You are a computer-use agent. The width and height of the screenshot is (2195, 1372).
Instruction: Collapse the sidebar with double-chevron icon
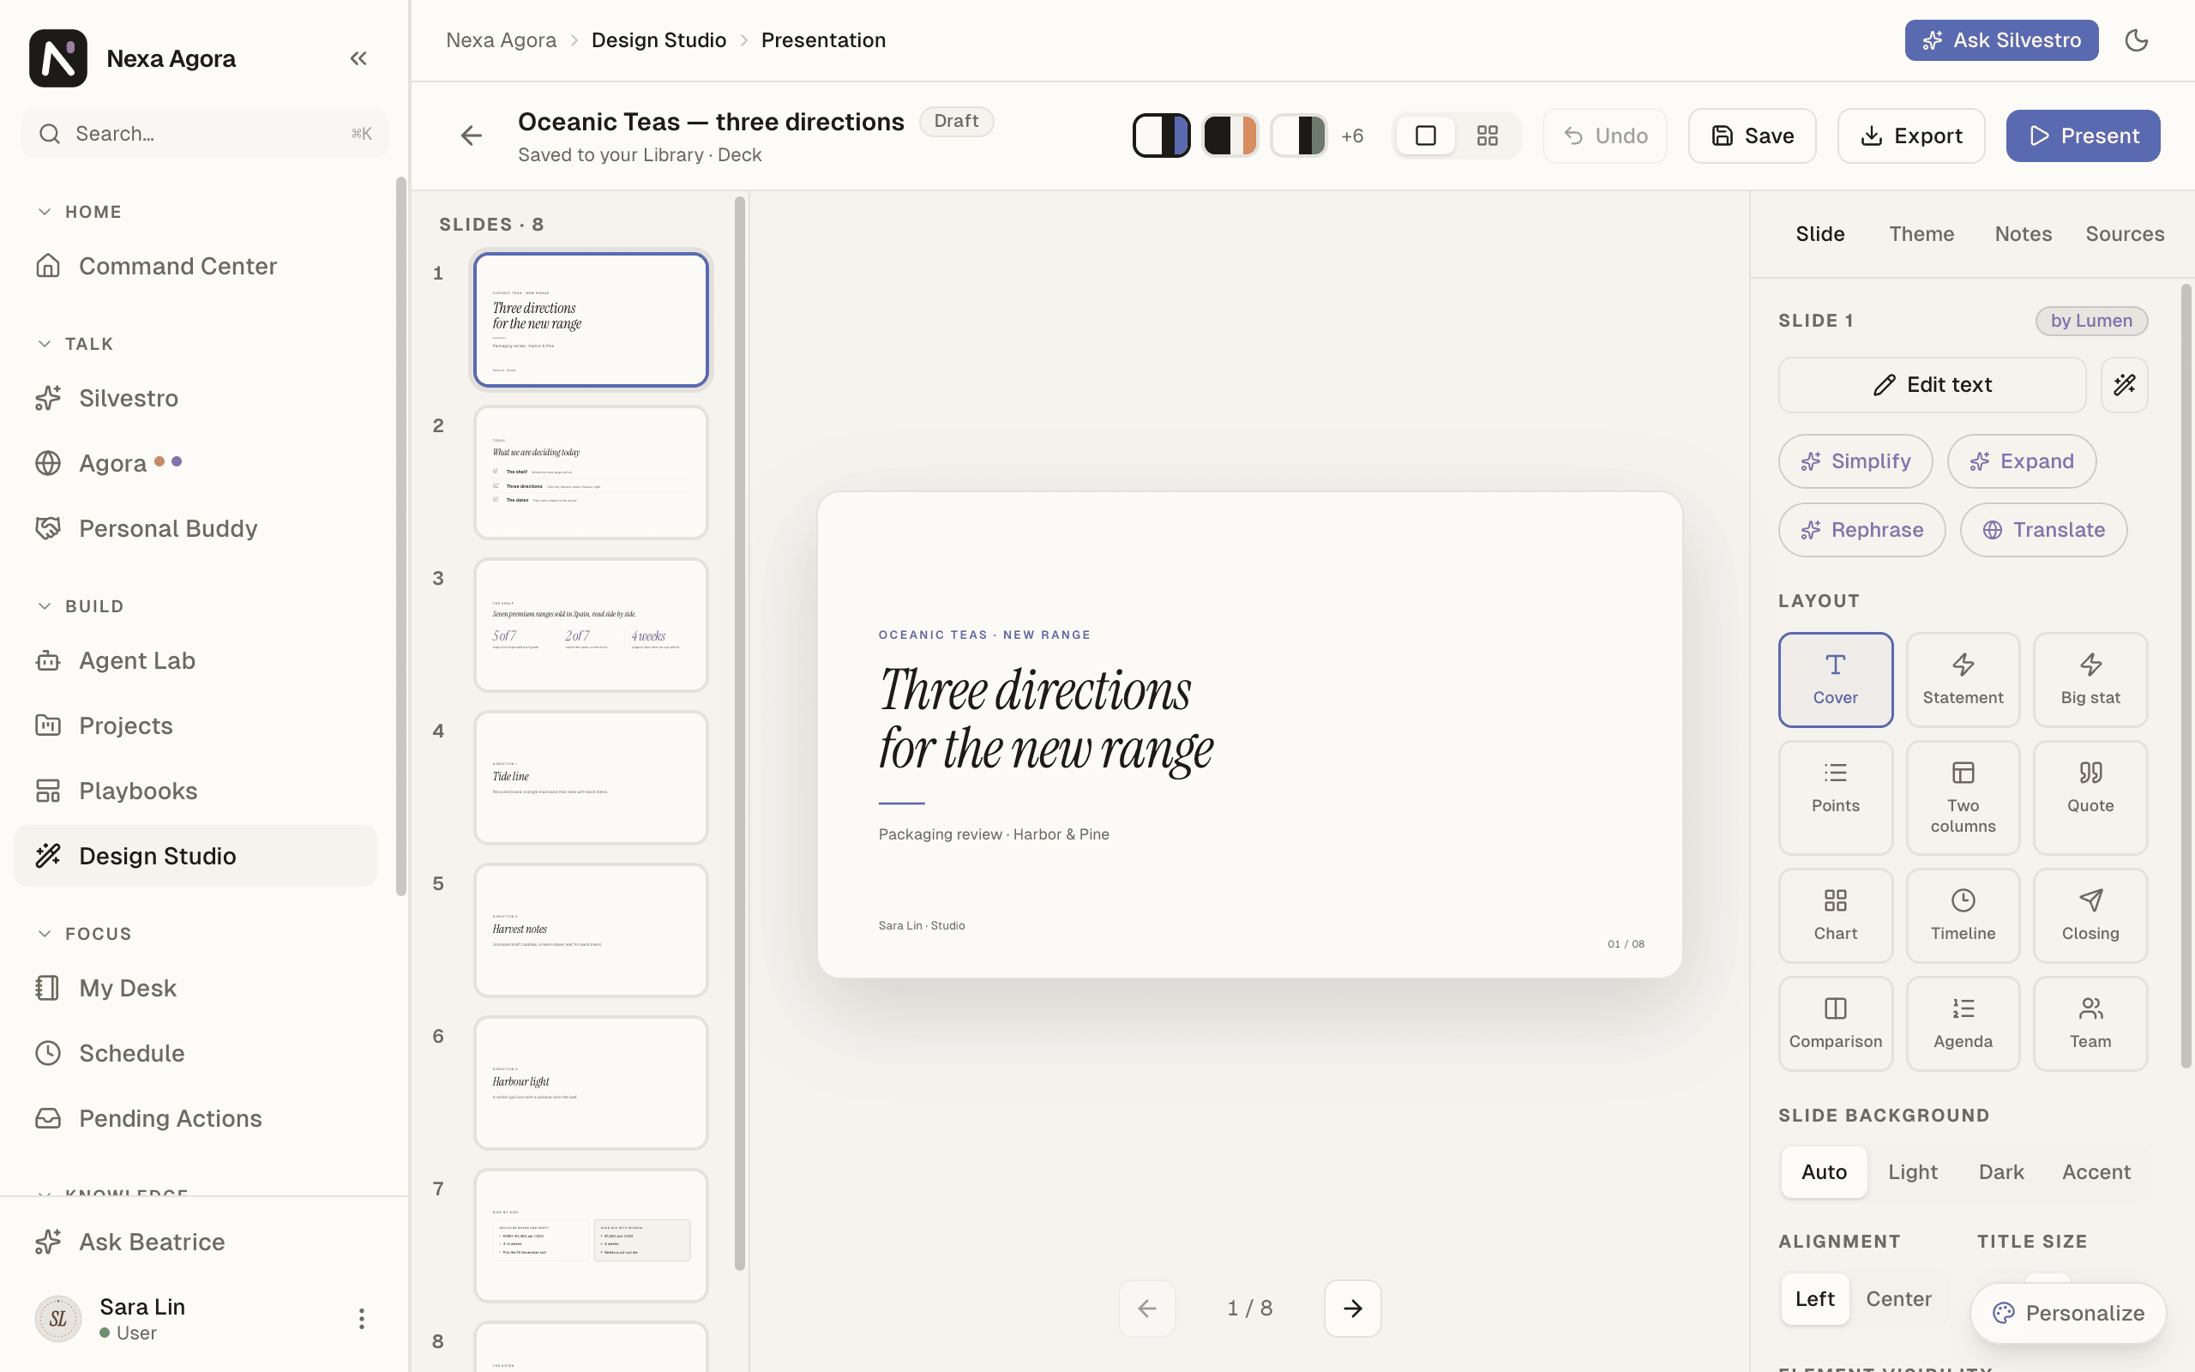coord(358,58)
